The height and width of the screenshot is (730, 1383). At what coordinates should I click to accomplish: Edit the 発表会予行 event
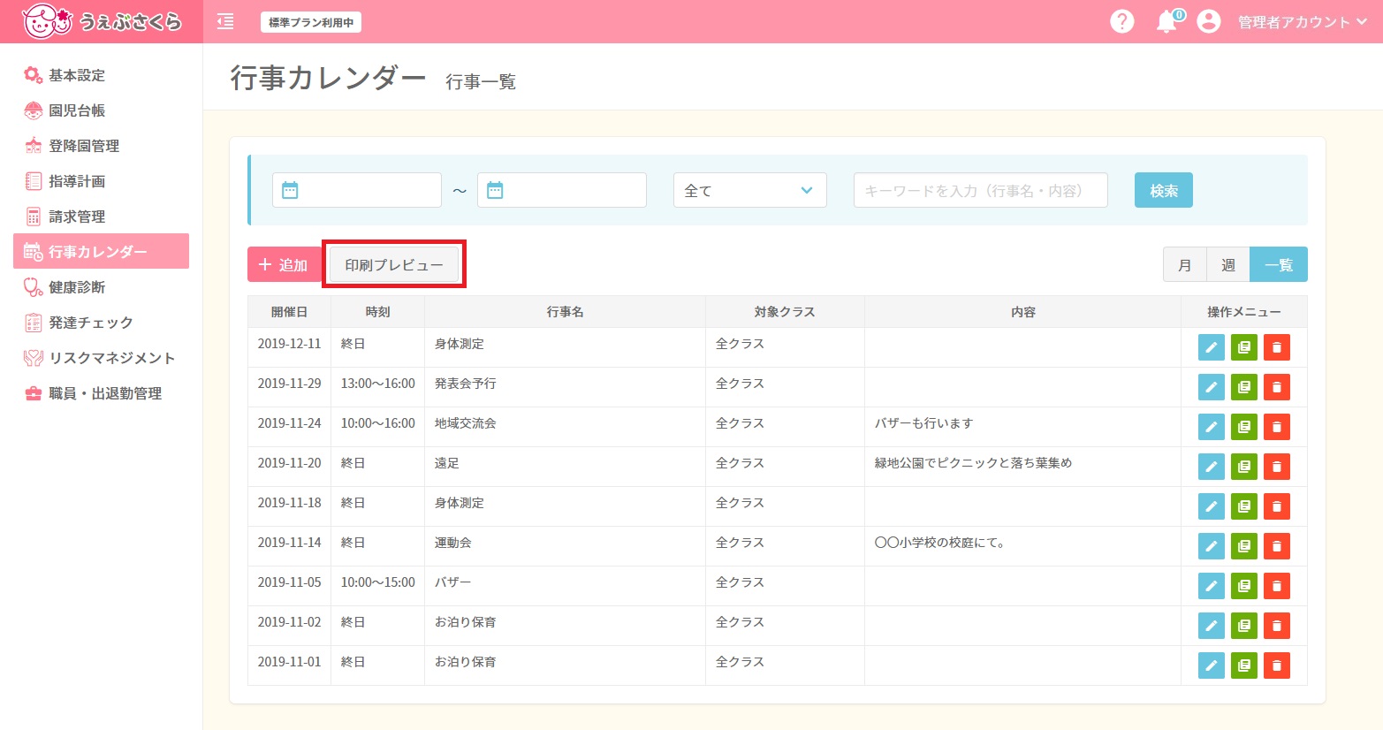click(x=1212, y=387)
